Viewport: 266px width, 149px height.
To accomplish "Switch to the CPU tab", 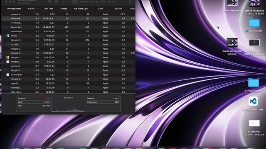I will pos(75,2).
